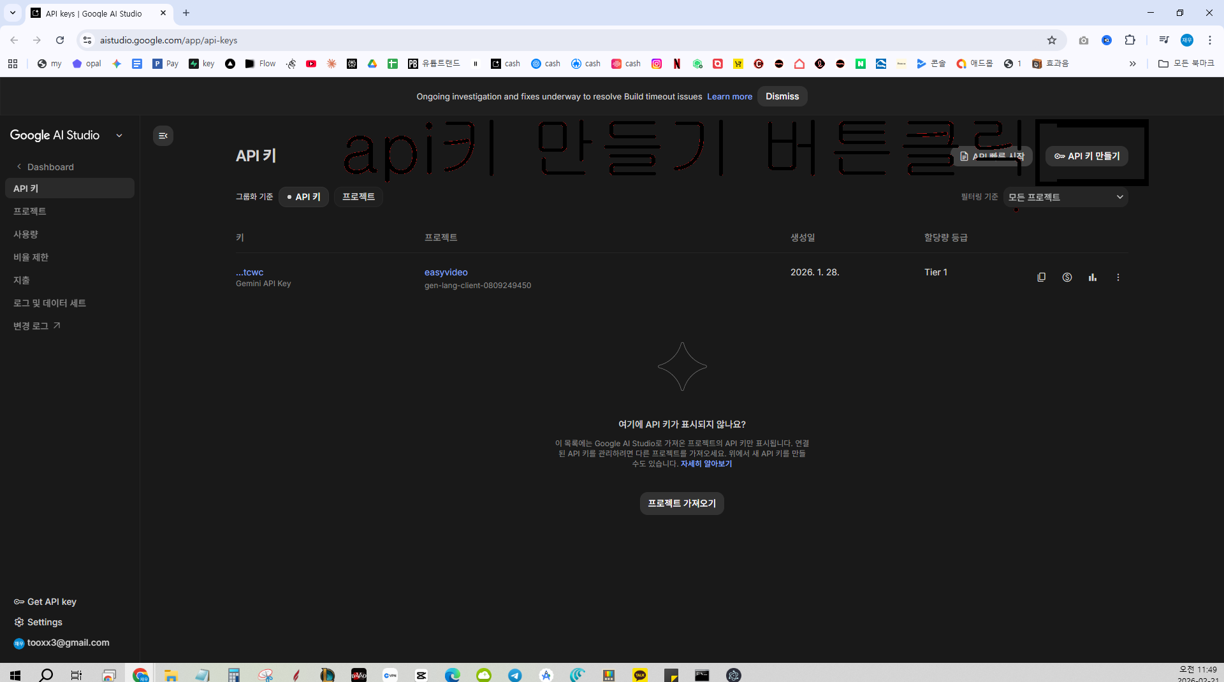Click the API 키 만들기 button
The width and height of the screenshot is (1224, 682).
[1086, 156]
